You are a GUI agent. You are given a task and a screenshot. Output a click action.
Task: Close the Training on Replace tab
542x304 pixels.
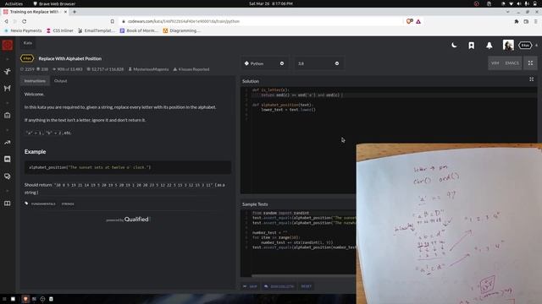[65, 12]
